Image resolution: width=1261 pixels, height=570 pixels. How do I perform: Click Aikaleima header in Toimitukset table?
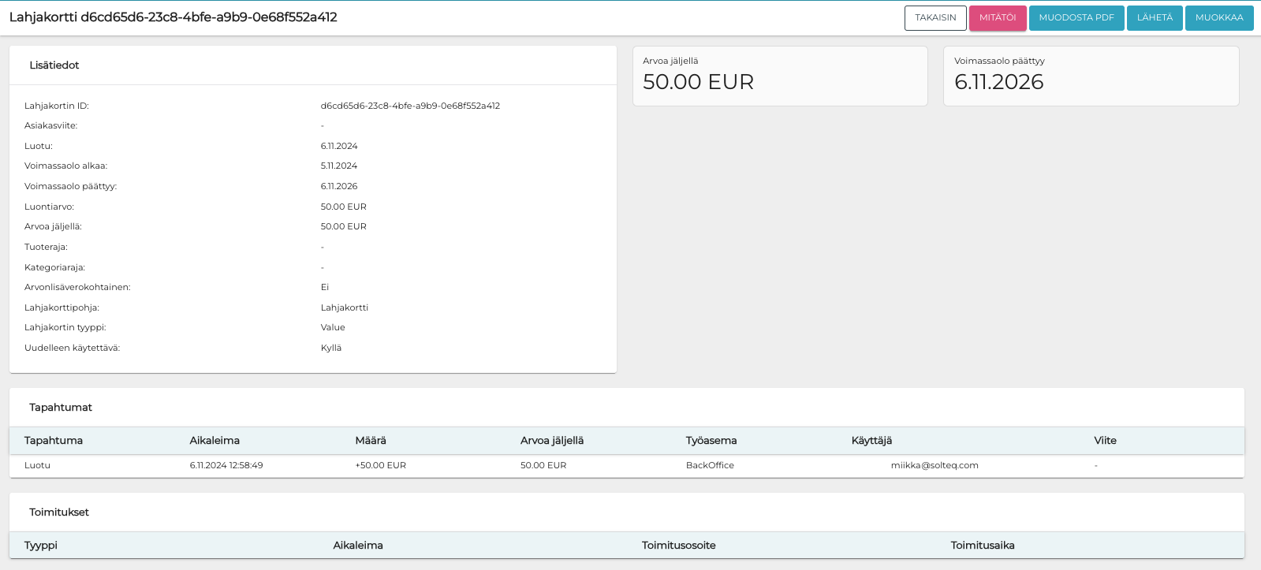coord(358,546)
